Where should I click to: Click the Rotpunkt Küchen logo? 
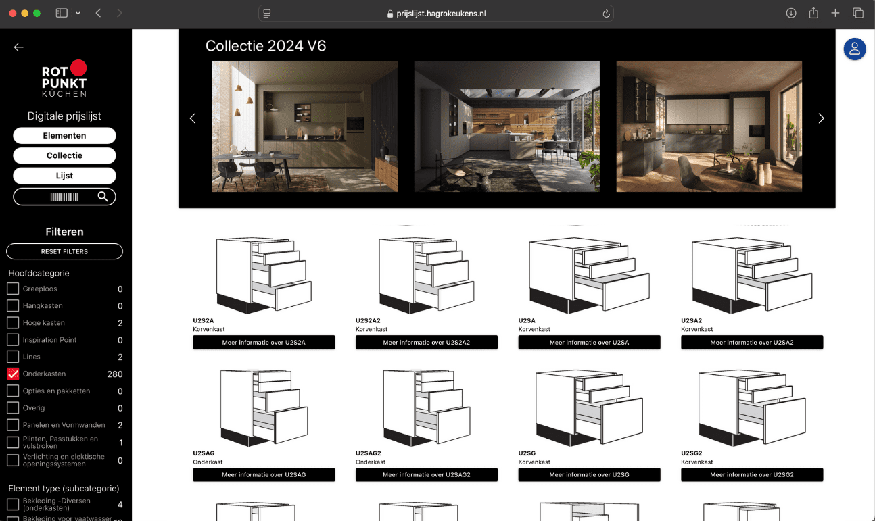(64, 78)
